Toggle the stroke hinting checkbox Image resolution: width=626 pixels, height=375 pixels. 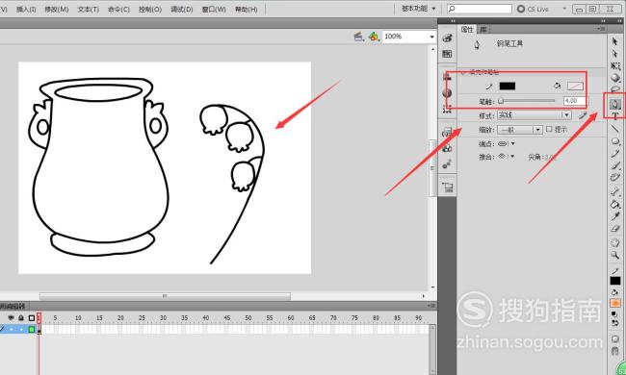(549, 129)
